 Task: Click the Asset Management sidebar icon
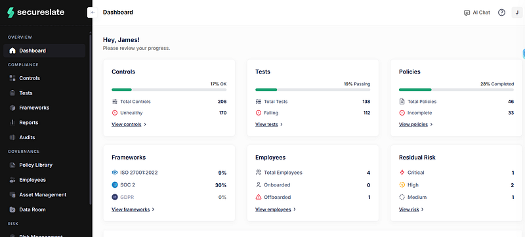[12, 194]
